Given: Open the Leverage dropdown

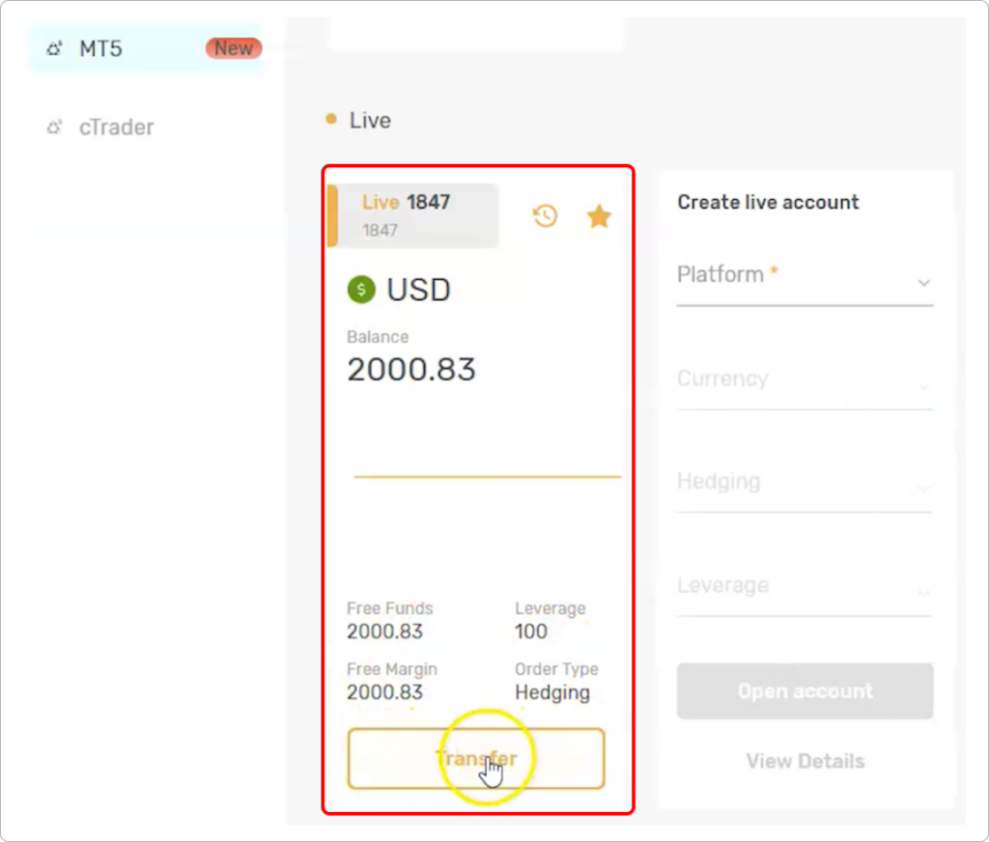Looking at the screenshot, I should click(x=805, y=590).
